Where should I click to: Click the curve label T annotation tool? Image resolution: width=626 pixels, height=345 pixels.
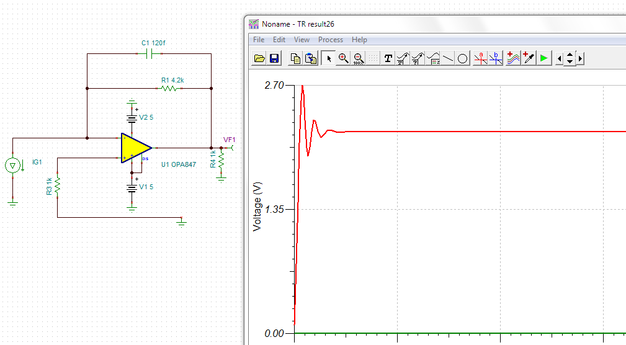point(403,58)
